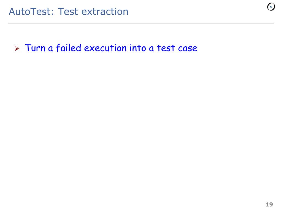This screenshot has height=212, width=282.
Task: Click the word 'Turn' in the bullet
Action: [35, 48]
